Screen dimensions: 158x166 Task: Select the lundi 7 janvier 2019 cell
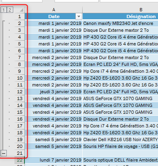pyautogui.click(x=54, y=160)
